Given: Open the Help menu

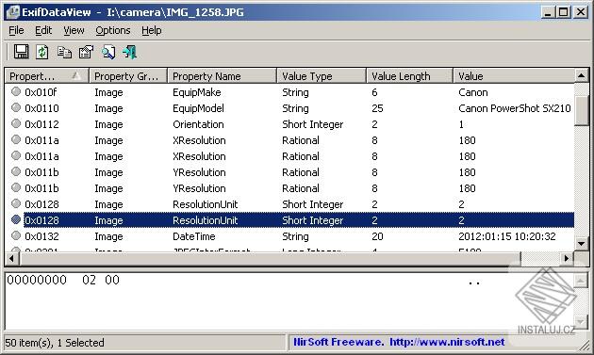Looking at the screenshot, I should (x=152, y=30).
